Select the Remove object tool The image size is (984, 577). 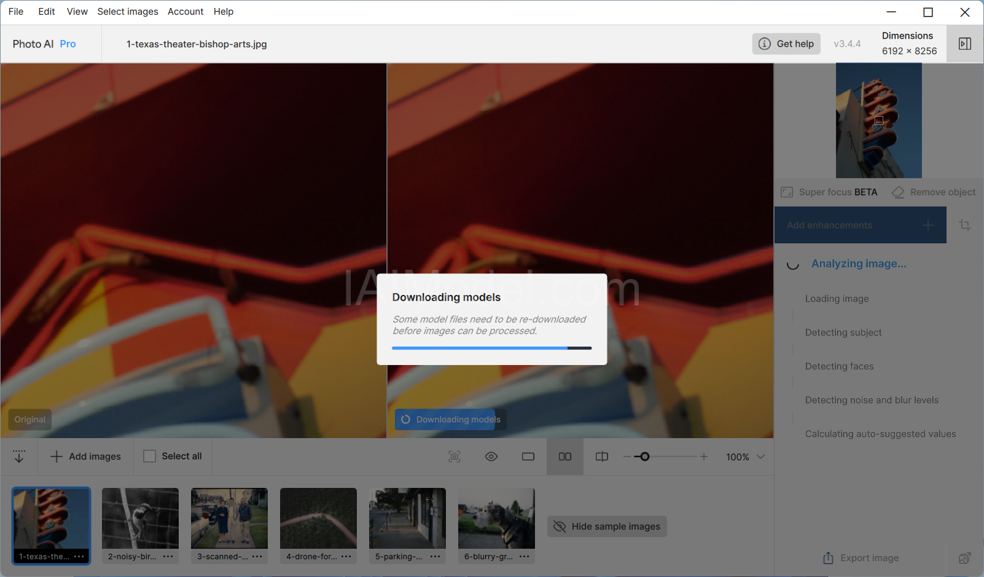coord(934,192)
